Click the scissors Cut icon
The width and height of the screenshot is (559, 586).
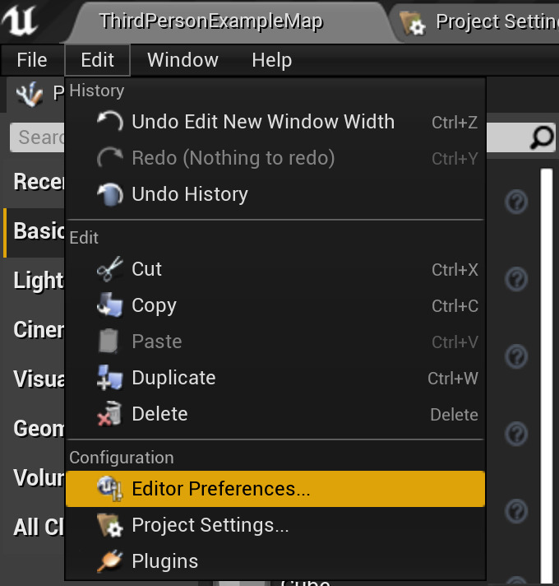click(109, 269)
